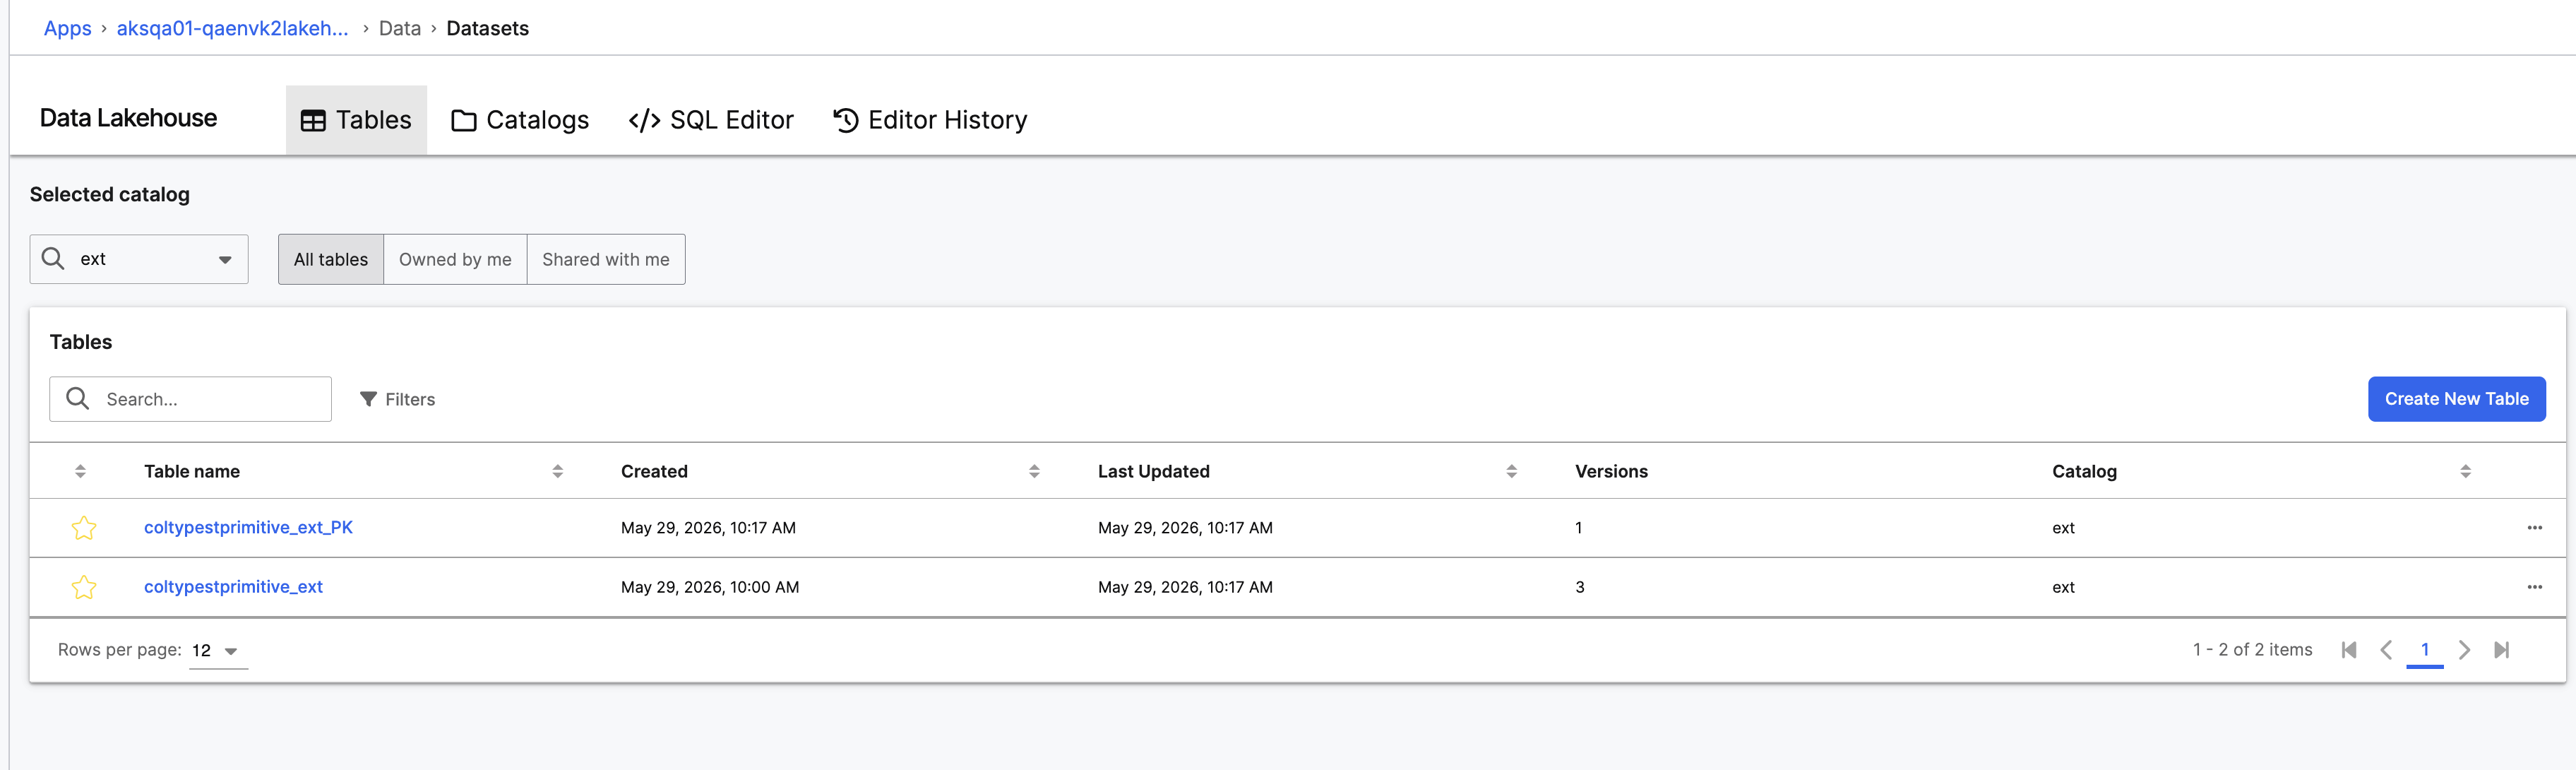Open the coltypestprimitive_ext_PK table link
The height and width of the screenshot is (770, 2576).
248,527
